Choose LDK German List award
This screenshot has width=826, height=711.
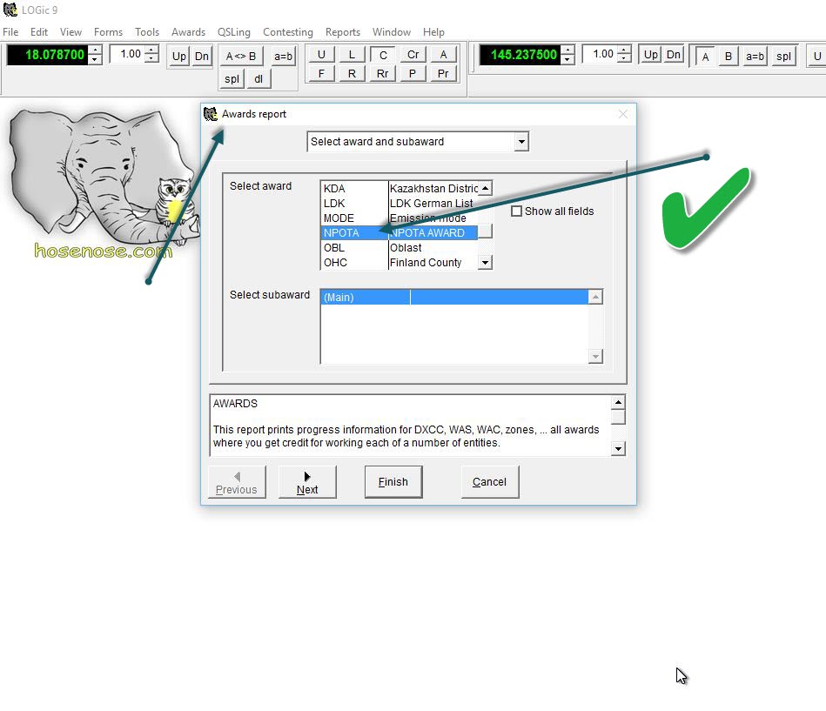400,204
